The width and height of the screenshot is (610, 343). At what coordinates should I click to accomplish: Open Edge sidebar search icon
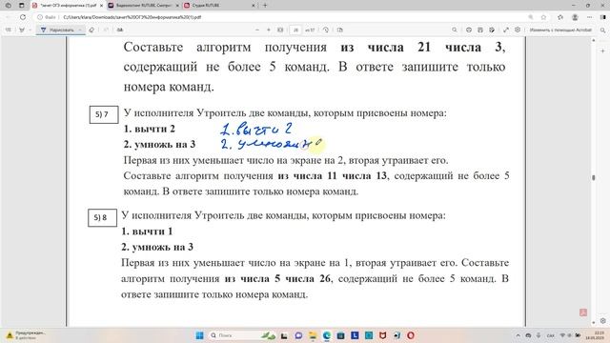tap(602, 30)
